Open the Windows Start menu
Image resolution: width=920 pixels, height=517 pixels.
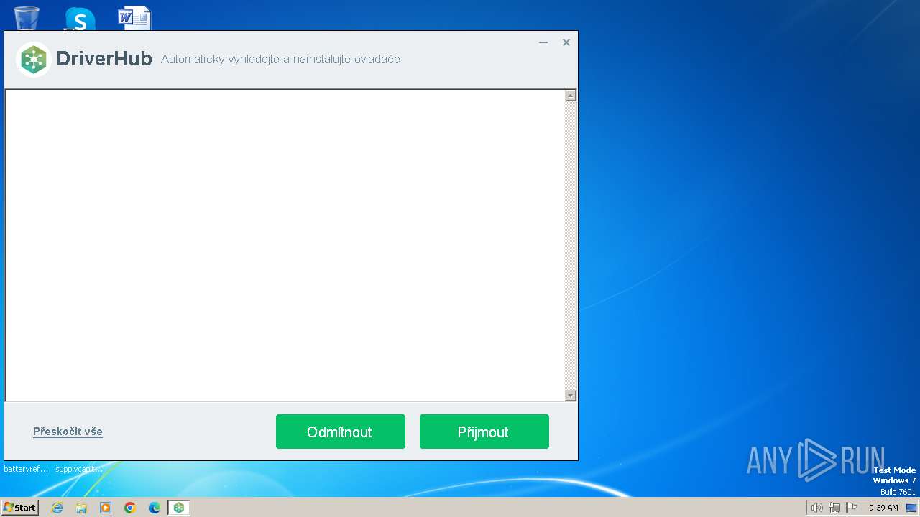pyautogui.click(x=20, y=508)
